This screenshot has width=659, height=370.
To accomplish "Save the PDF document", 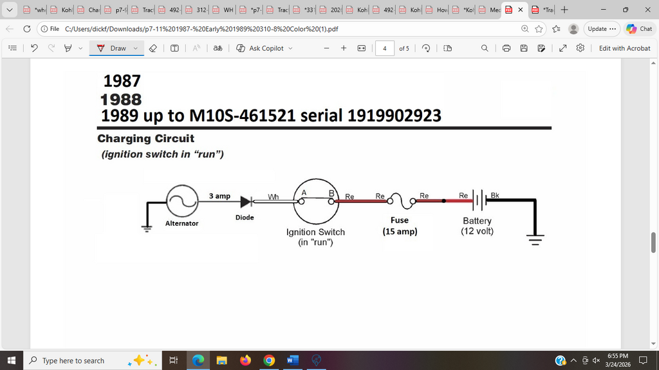I will (524, 48).
